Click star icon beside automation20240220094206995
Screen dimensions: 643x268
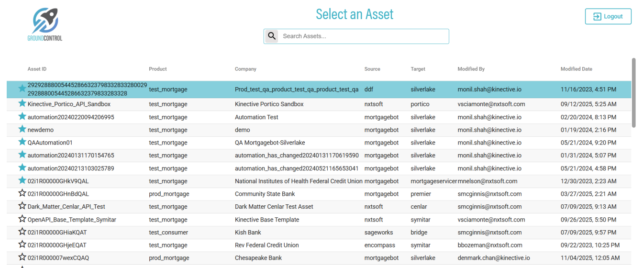22,116
